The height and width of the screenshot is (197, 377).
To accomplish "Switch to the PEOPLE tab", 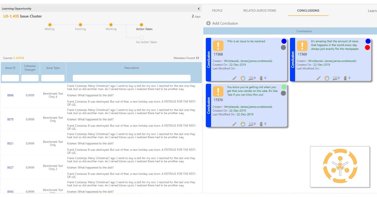I will (x=217, y=10).
